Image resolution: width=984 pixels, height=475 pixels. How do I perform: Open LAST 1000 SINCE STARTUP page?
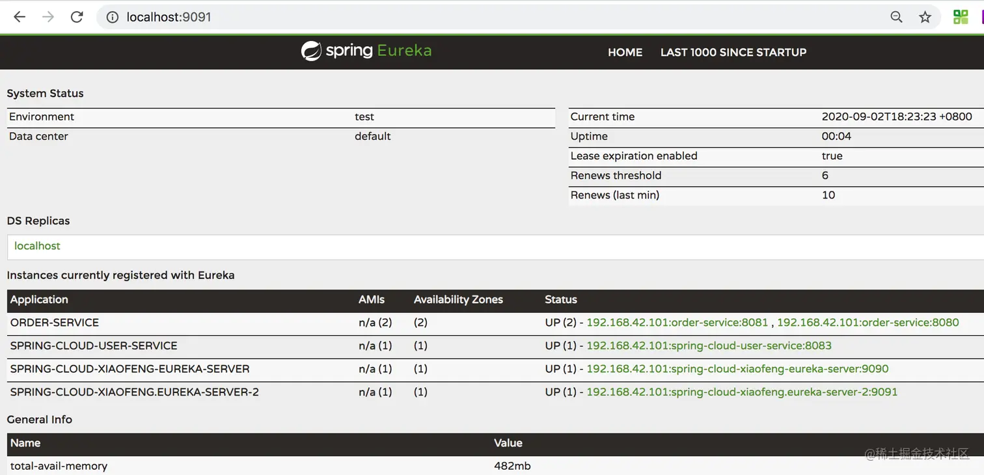click(733, 52)
